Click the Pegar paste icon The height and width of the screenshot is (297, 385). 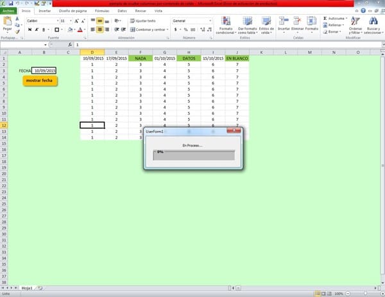point(7,21)
